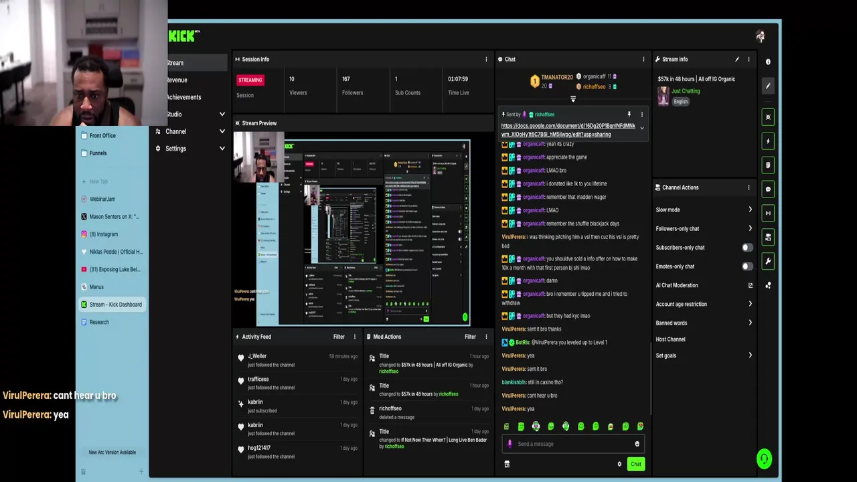The image size is (857, 482).
Task: Open the pinned Google Docs link
Action: point(568,130)
